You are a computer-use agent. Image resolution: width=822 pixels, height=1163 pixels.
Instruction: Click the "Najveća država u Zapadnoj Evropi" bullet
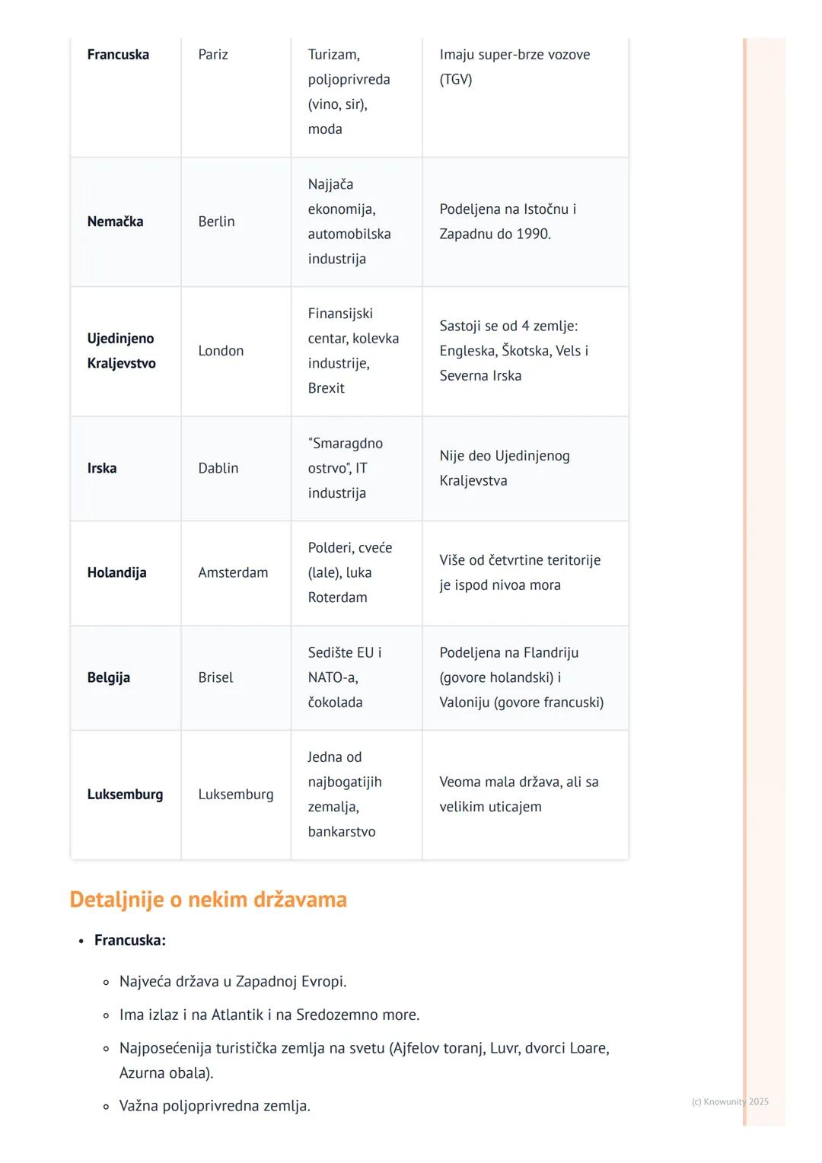coord(233,981)
